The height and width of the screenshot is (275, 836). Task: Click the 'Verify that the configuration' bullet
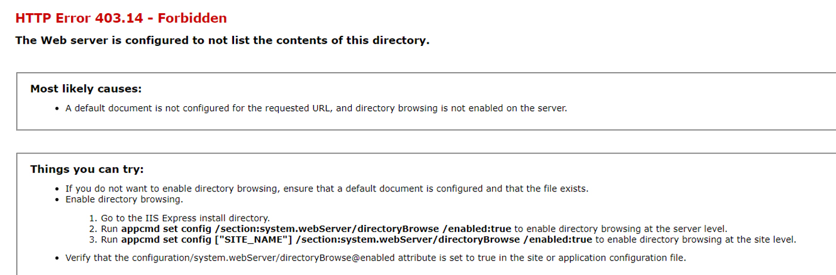376,258
